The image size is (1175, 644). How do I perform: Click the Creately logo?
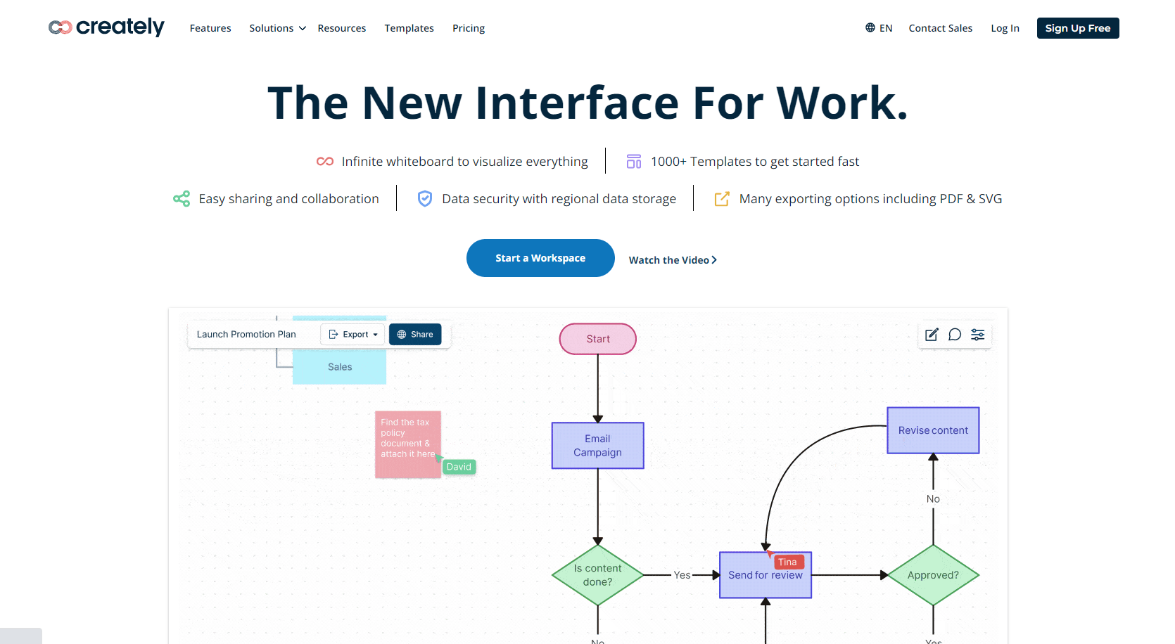tap(106, 27)
